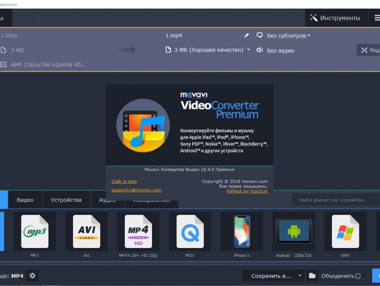Click the speaker audio icon
The image size is (380, 286).
click(x=260, y=50)
